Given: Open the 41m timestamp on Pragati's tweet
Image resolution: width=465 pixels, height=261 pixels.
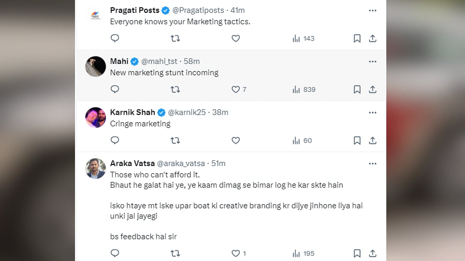Looking at the screenshot, I should coord(238,10).
